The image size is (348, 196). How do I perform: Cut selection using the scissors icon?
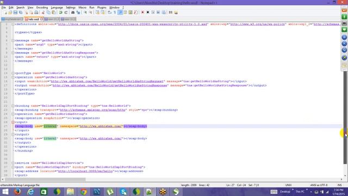43,13
